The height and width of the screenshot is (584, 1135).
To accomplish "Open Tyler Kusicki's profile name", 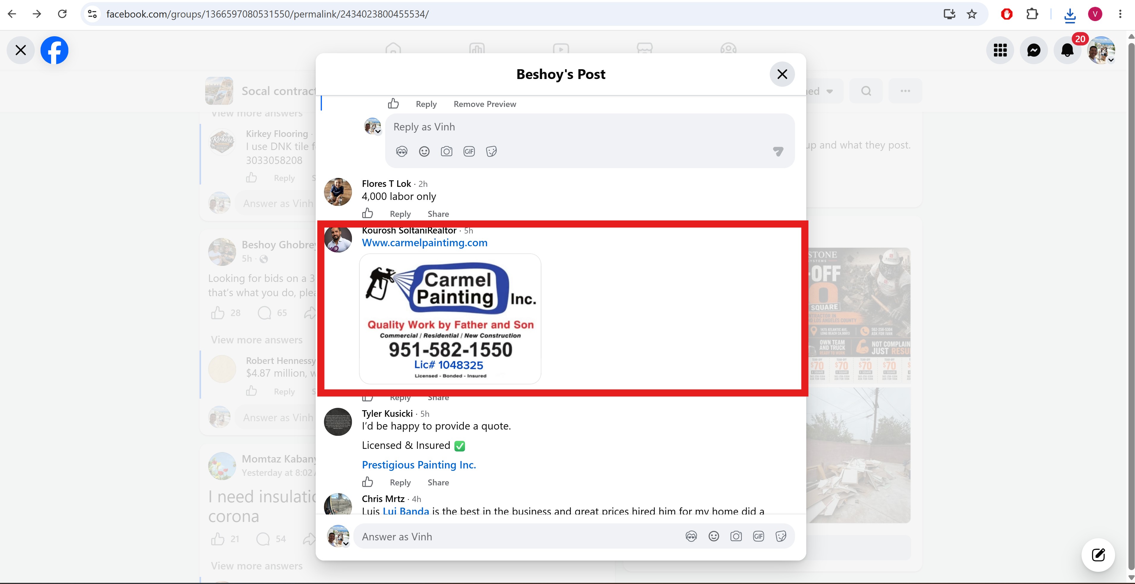I will click(387, 413).
